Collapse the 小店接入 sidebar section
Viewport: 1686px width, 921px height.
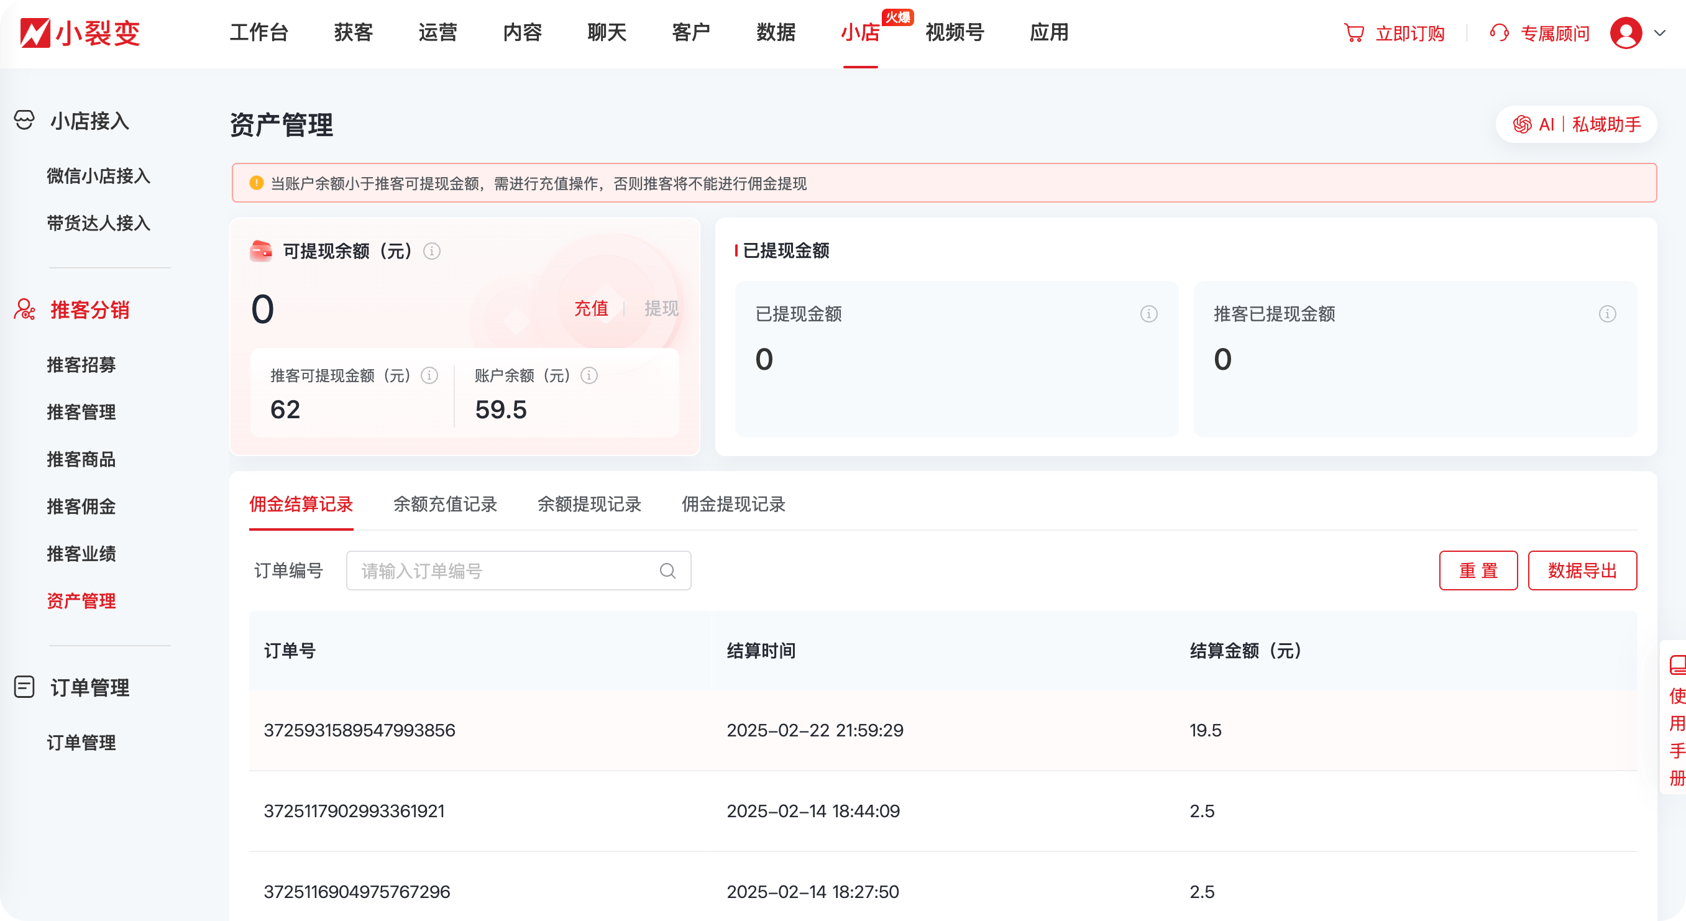click(x=89, y=121)
